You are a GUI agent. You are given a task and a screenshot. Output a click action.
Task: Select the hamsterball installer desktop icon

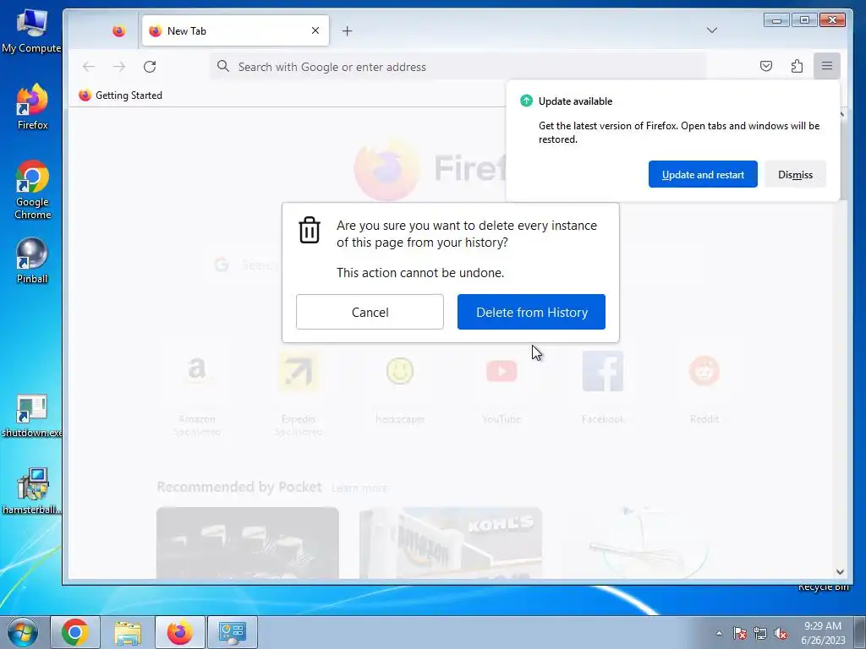click(31, 491)
